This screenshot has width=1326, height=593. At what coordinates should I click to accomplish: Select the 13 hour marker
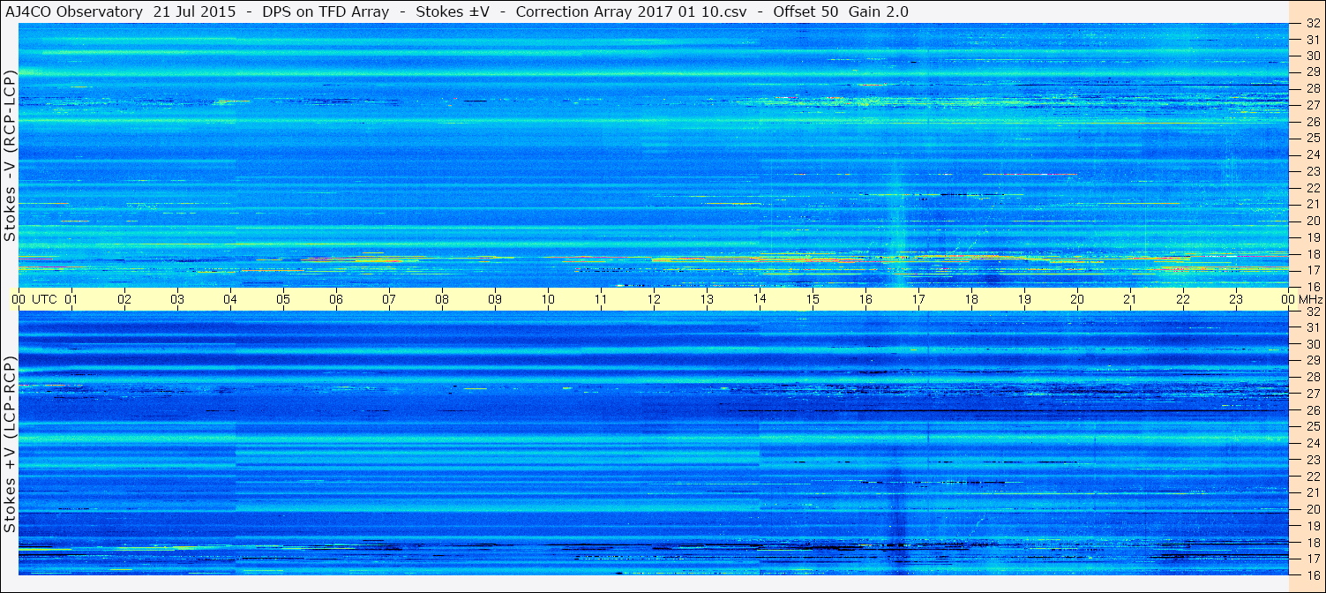coord(707,299)
